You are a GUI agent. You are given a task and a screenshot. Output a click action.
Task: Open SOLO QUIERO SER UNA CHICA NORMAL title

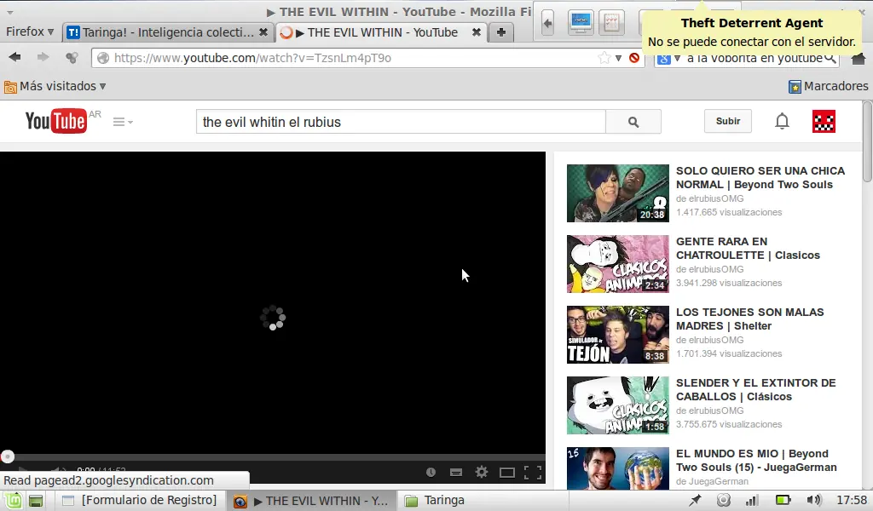760,177
